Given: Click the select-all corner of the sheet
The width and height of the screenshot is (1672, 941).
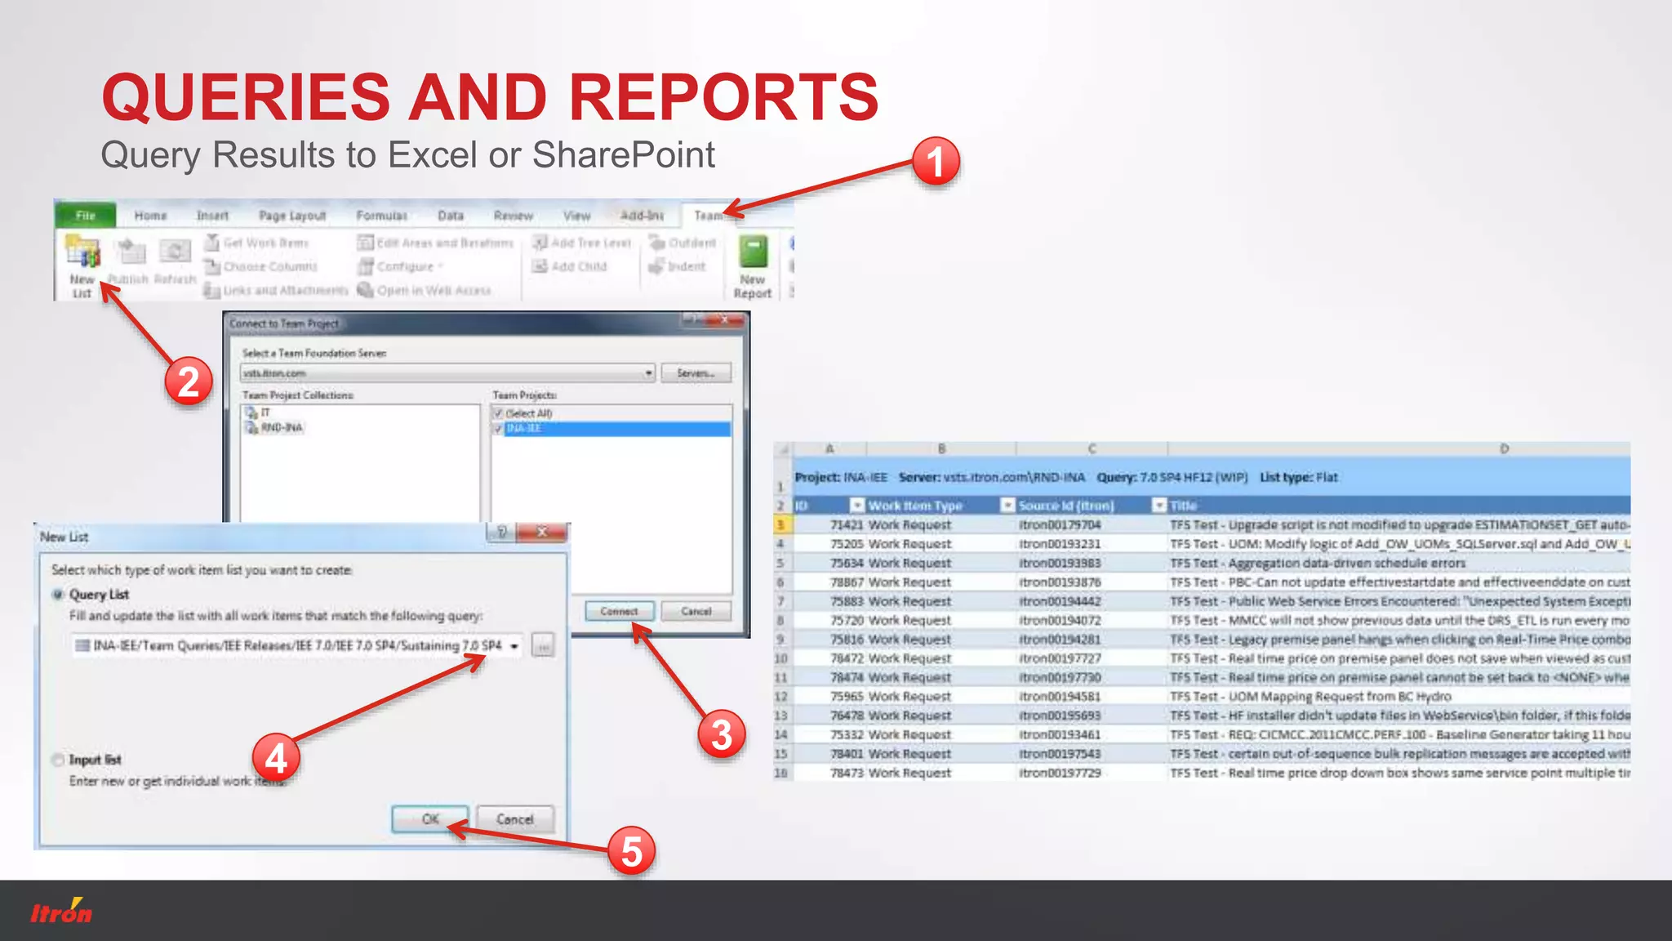Looking at the screenshot, I should 782,448.
